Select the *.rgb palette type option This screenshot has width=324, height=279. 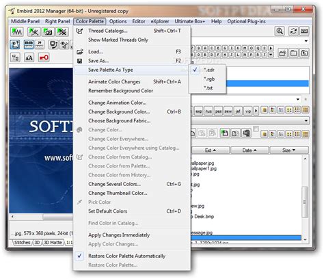click(x=207, y=79)
